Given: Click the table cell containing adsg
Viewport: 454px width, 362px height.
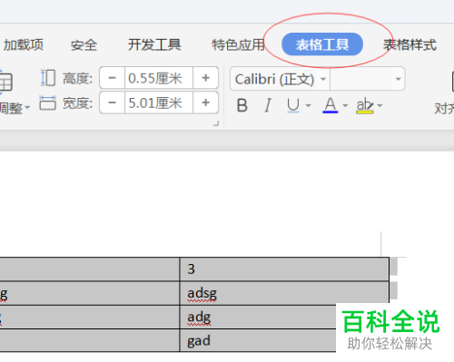Looking at the screenshot, I should coord(284,293).
